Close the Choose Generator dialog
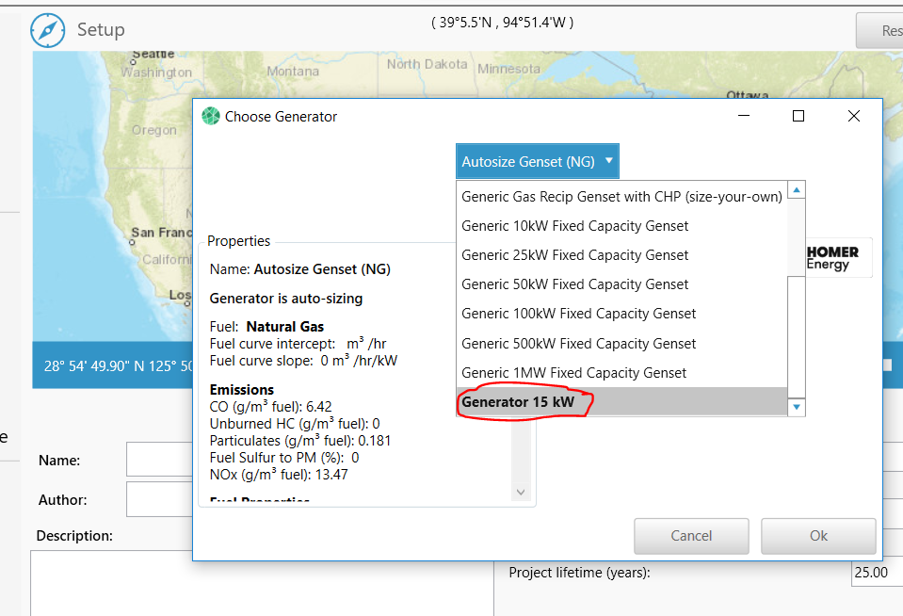The image size is (903, 616). (853, 116)
